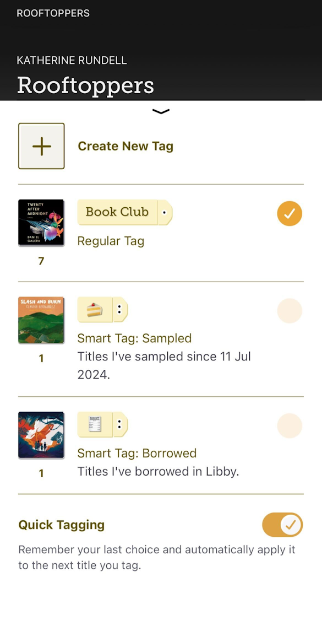Screen dimensions: 322x631
Task: Tap the Book Club tag label
Action: (x=117, y=212)
